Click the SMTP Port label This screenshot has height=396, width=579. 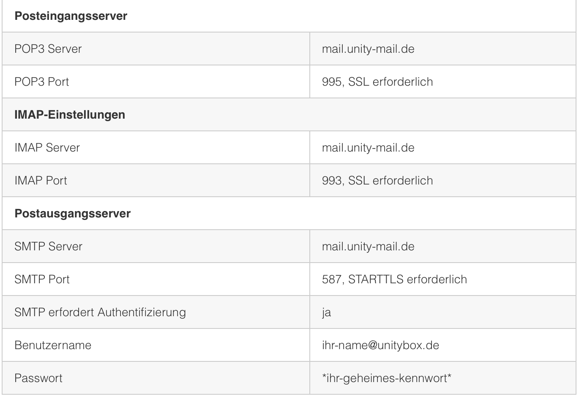[42, 279]
